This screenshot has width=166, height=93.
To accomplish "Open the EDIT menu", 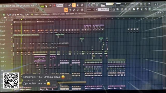I will [4, 6].
